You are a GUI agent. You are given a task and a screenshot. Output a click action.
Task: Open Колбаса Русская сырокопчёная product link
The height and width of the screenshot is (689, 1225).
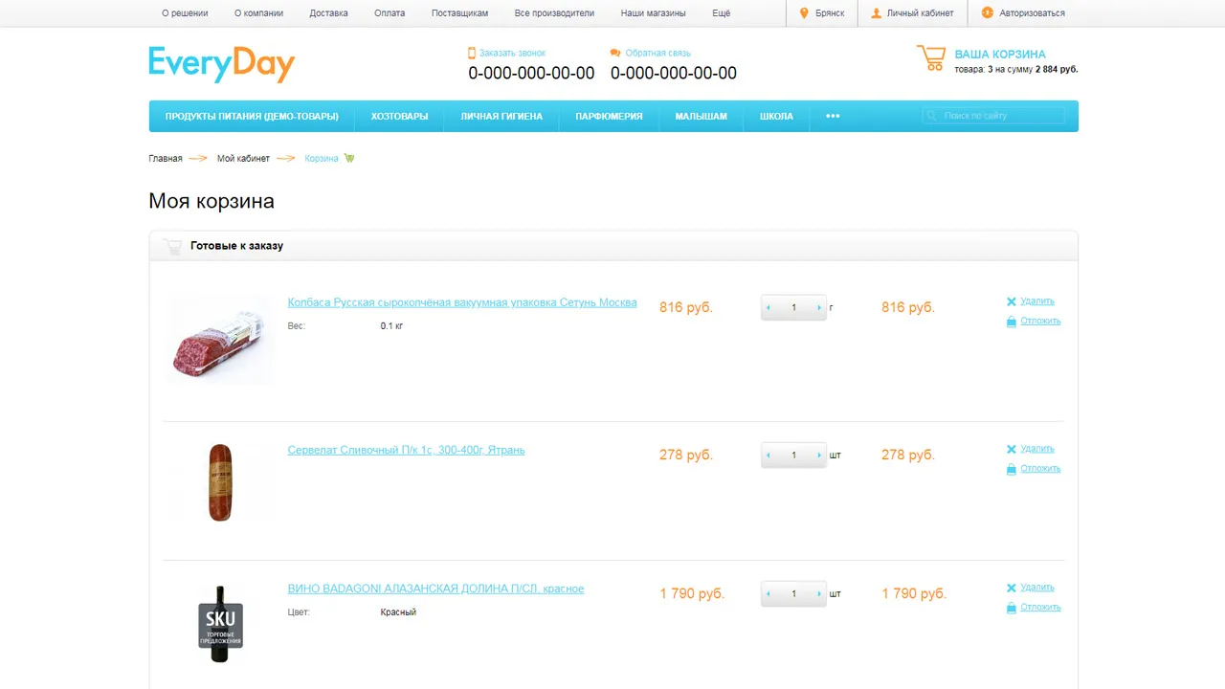point(462,302)
